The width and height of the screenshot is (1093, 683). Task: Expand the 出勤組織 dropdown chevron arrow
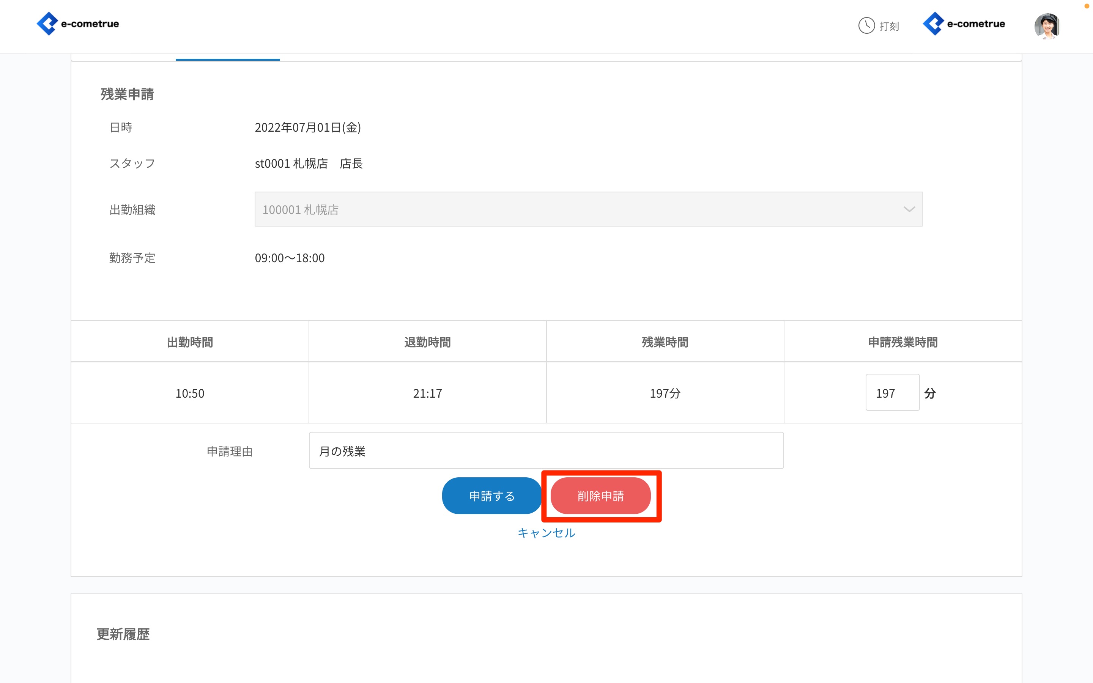(909, 209)
